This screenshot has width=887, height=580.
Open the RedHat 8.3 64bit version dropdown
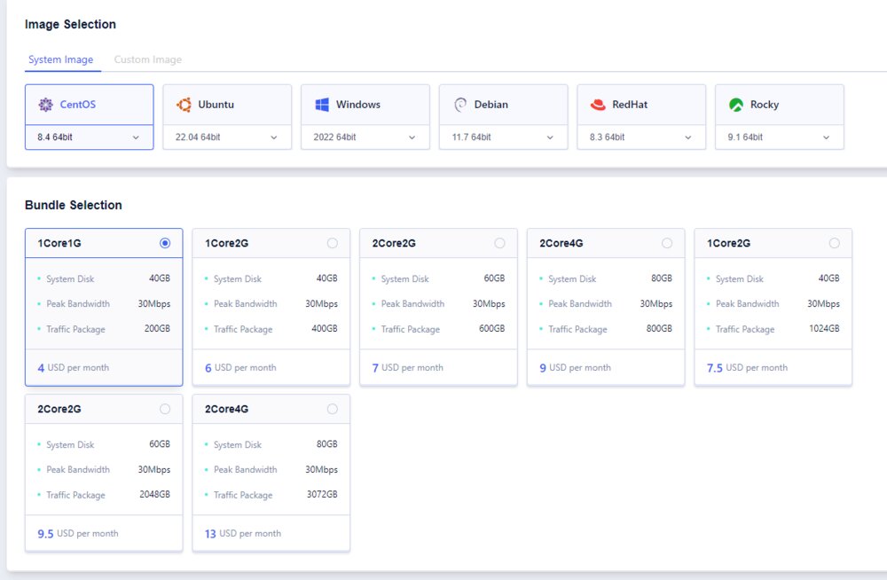pos(641,137)
